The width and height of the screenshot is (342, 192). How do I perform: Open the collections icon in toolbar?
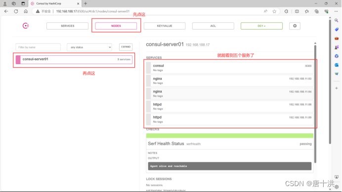316,11
